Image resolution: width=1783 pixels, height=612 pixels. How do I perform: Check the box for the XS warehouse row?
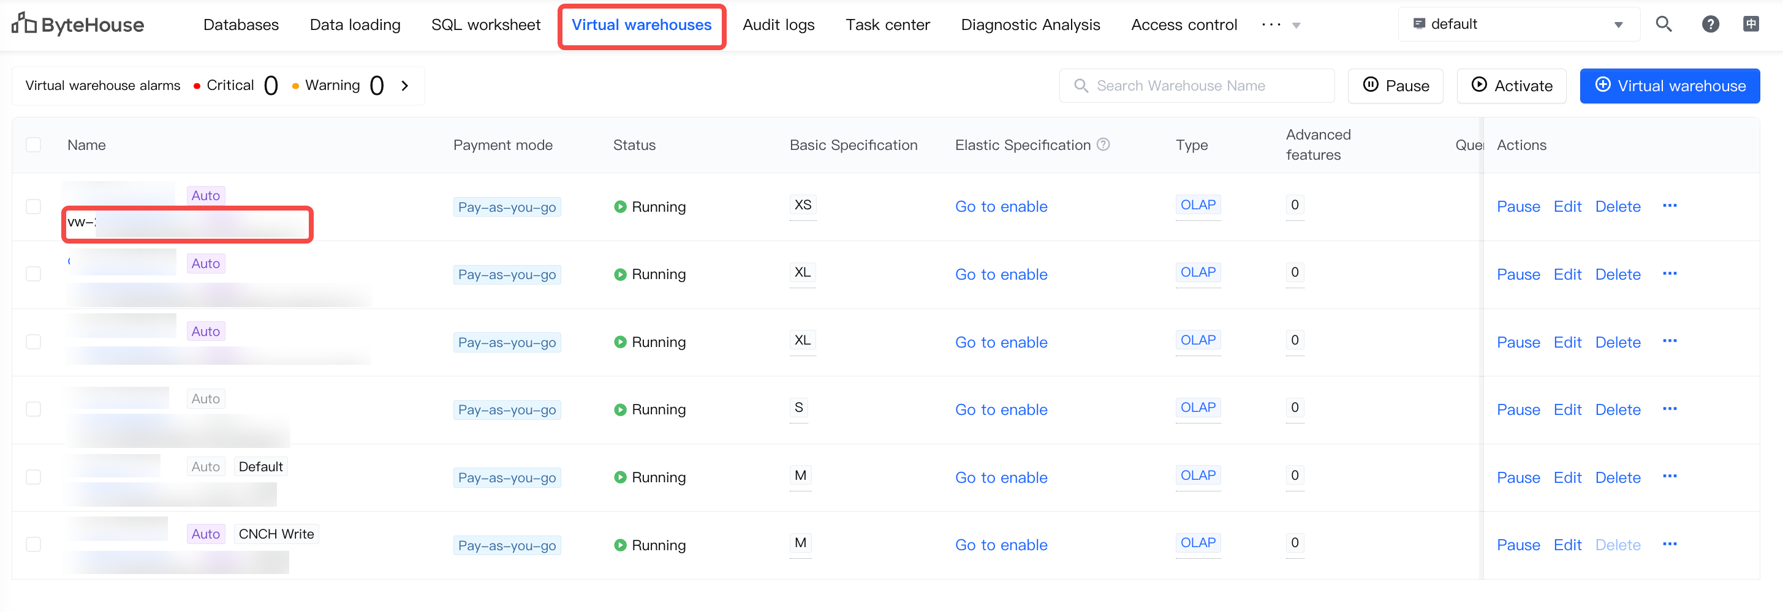click(x=33, y=207)
